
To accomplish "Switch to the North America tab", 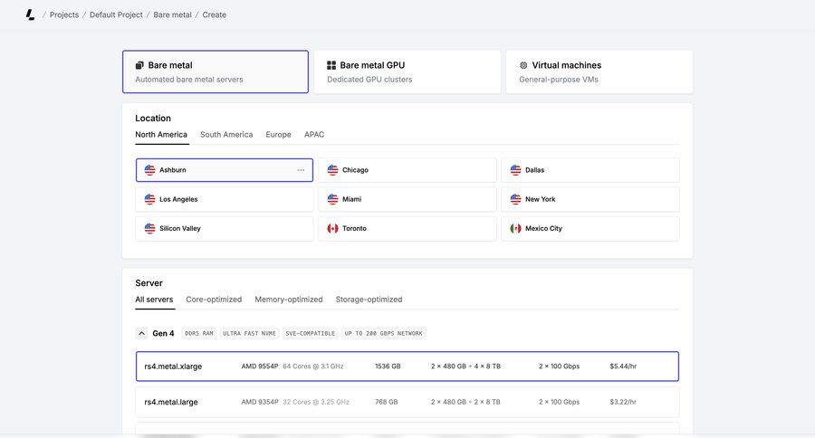I will click(161, 135).
